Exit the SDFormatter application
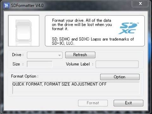Image resolution: width=152 pixels, height=114 pixels. coord(128,103)
